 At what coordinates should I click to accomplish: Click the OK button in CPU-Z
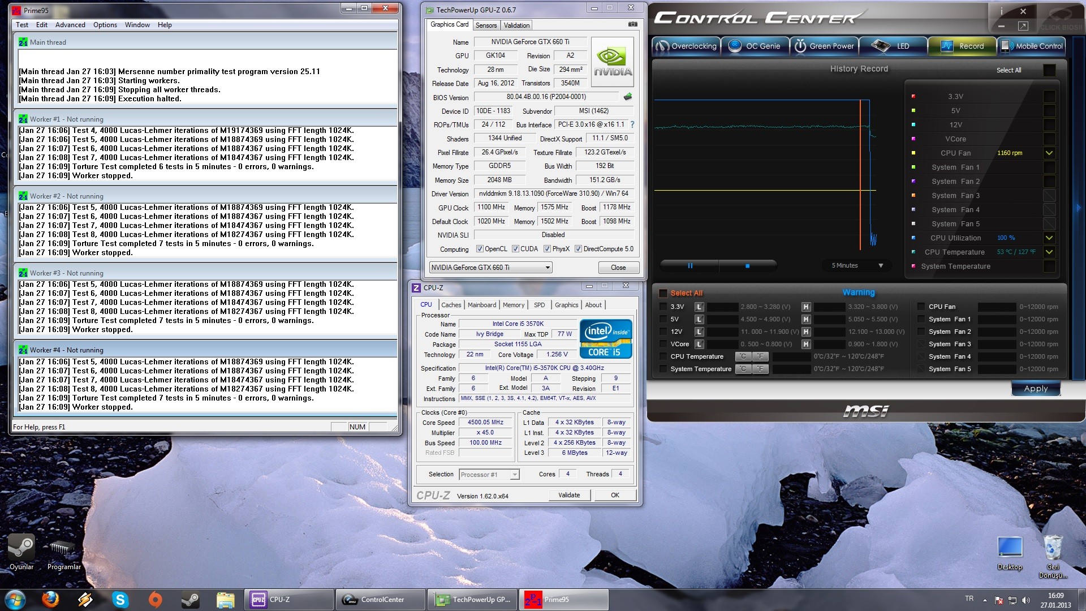coord(615,495)
